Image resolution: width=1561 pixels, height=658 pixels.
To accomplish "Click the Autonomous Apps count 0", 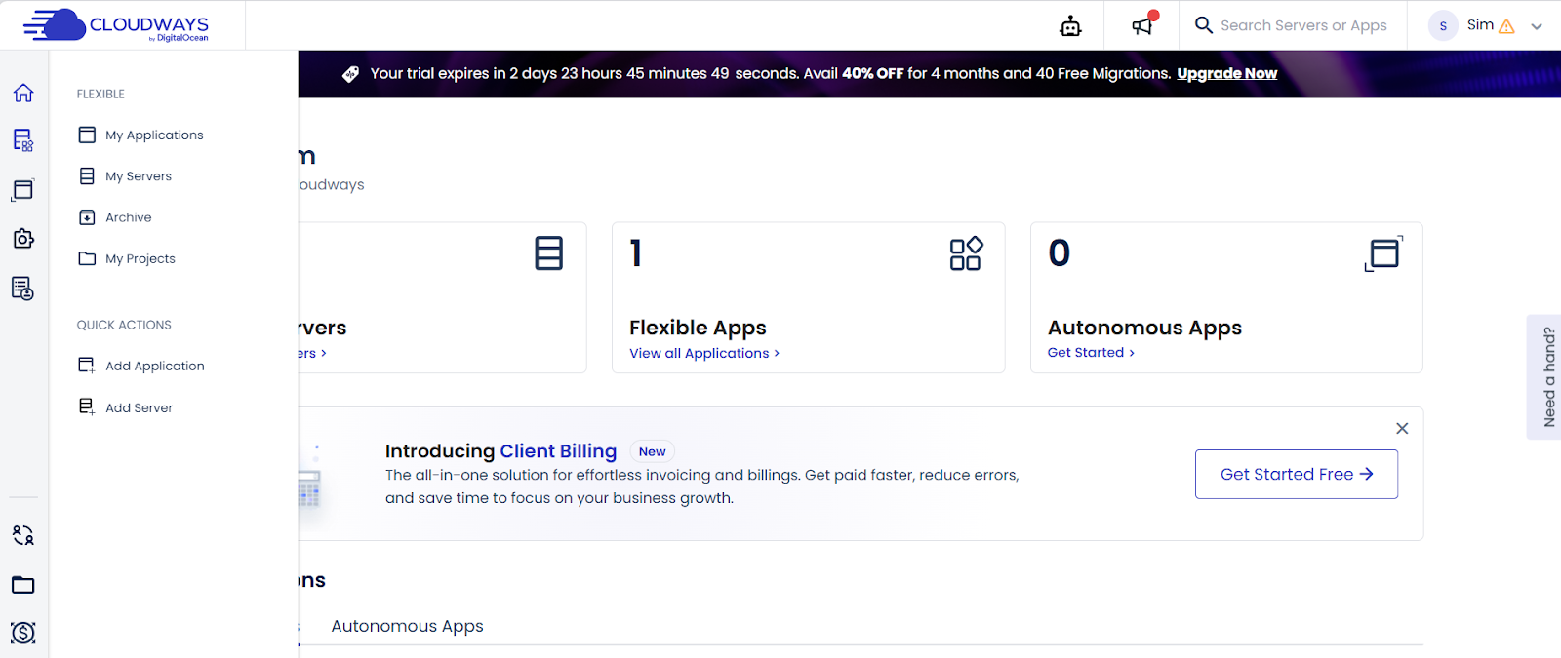I will click(1060, 253).
